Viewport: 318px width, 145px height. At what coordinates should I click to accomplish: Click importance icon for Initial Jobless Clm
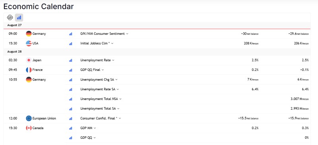point(71,44)
